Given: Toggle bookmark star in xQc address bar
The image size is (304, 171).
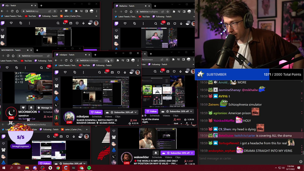Looking at the screenshot, I should tap(55, 11).
